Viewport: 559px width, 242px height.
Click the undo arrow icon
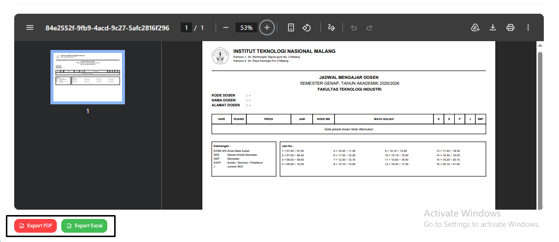pos(354,28)
